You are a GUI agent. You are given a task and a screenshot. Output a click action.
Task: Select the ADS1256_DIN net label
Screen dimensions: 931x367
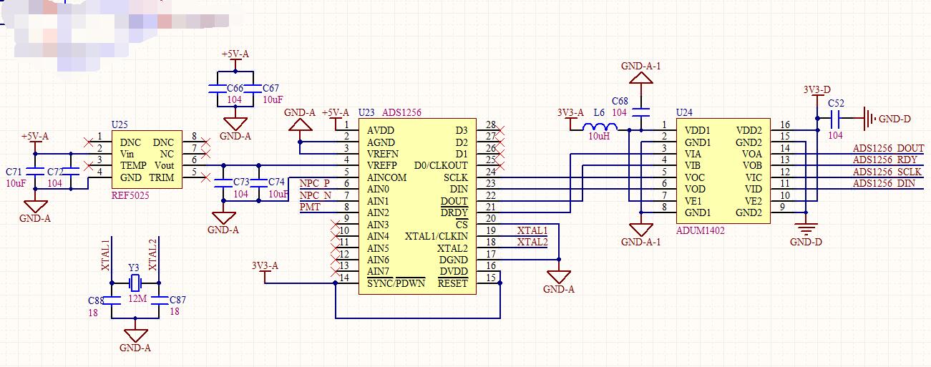884,183
